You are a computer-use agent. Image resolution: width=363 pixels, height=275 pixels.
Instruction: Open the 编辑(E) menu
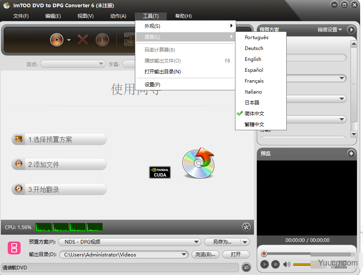coord(53,16)
